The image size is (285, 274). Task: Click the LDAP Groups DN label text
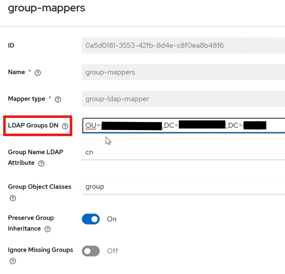(x=33, y=126)
